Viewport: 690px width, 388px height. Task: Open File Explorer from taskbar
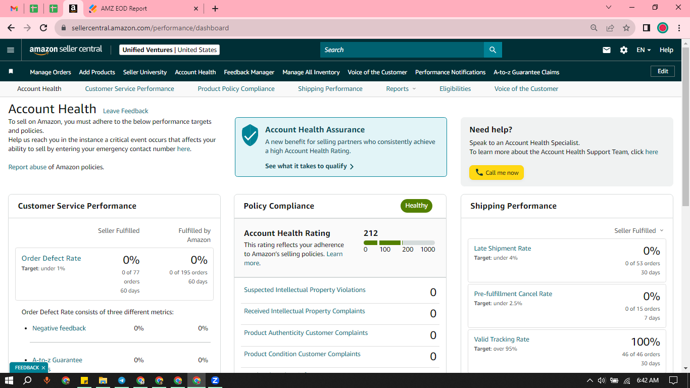103,380
